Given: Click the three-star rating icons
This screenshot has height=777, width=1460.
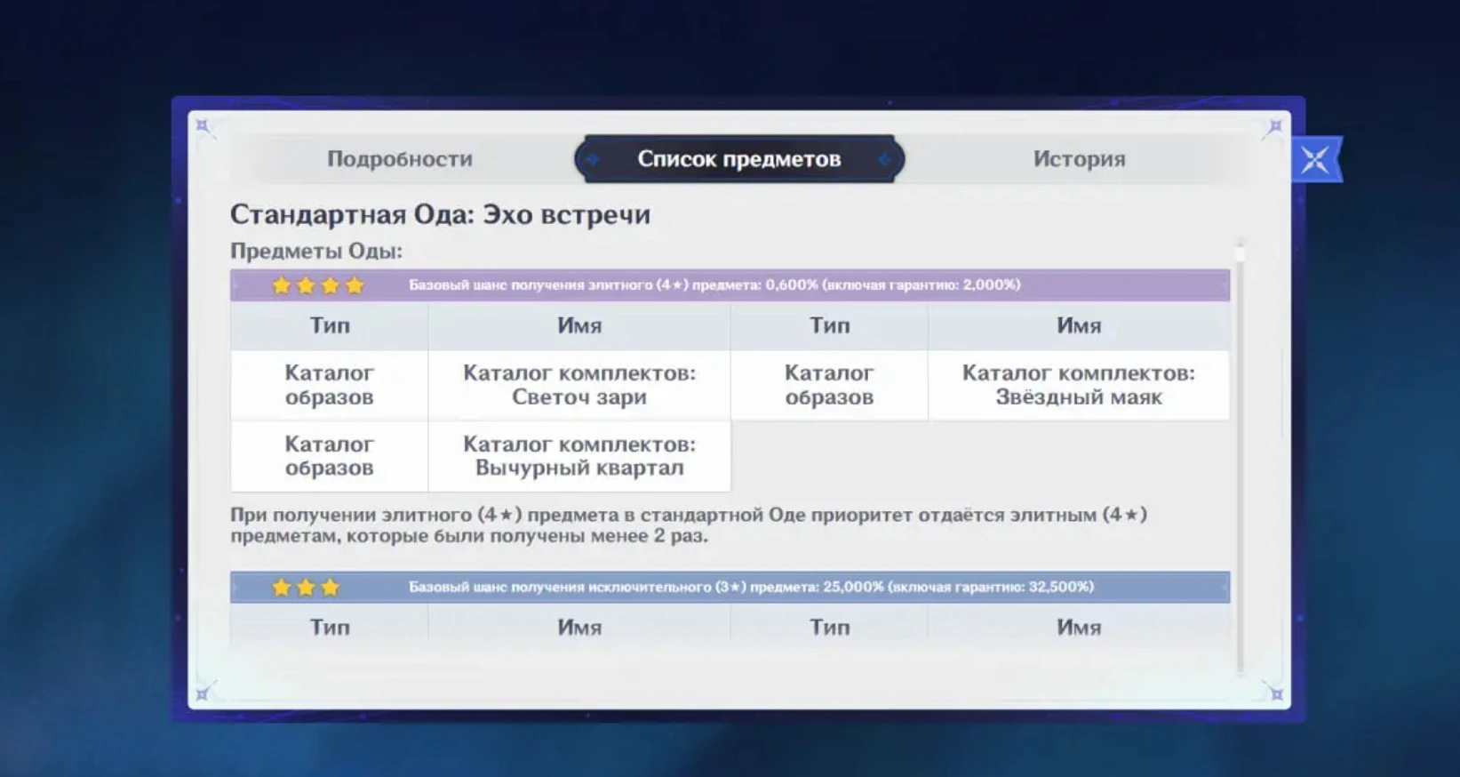Looking at the screenshot, I should pyautogui.click(x=305, y=588).
